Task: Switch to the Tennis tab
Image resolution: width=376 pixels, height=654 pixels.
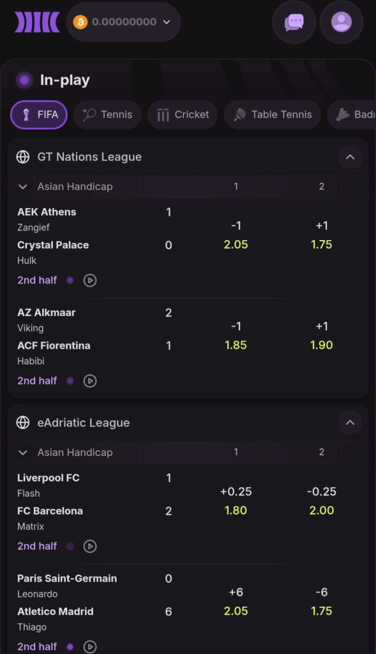Action: [x=107, y=115]
